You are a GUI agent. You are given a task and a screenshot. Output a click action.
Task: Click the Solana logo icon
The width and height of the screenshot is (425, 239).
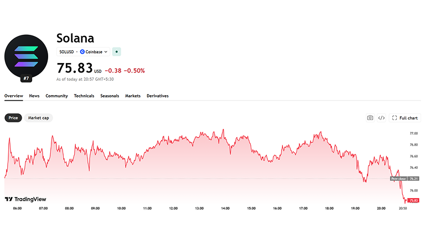pyautogui.click(x=27, y=56)
